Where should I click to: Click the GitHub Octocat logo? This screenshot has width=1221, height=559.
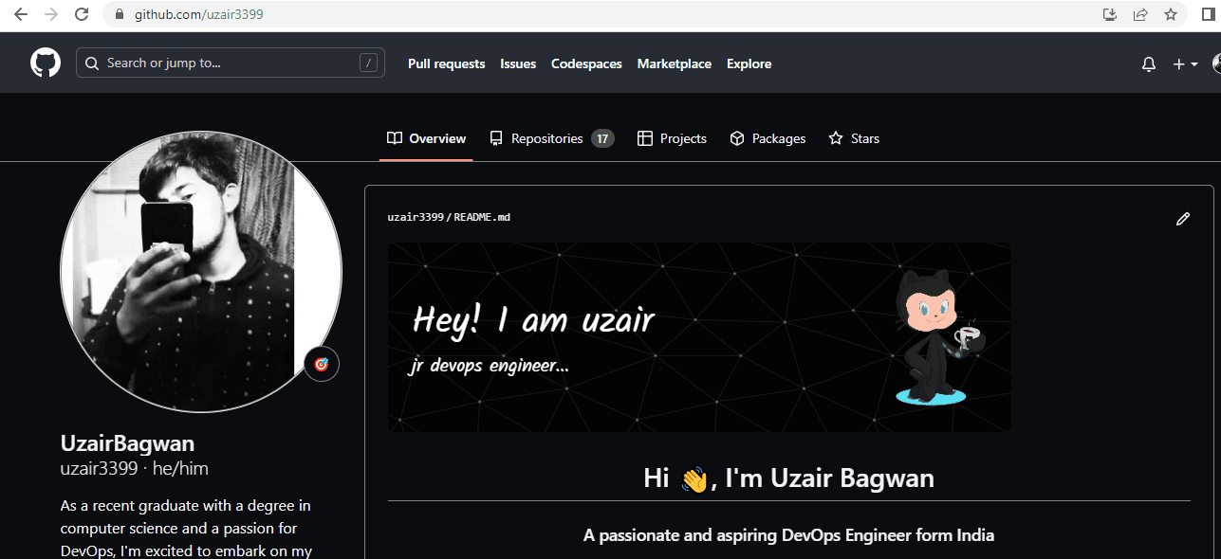pos(46,63)
